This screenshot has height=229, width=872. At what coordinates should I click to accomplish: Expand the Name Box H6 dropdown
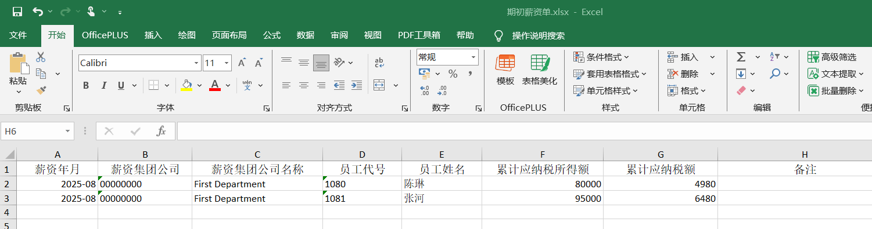[x=68, y=131]
